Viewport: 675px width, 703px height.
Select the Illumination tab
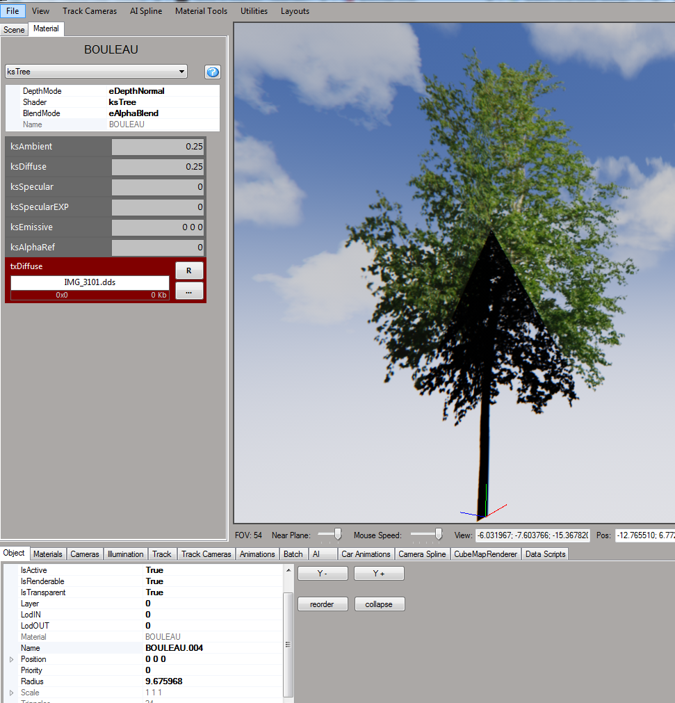tap(125, 554)
